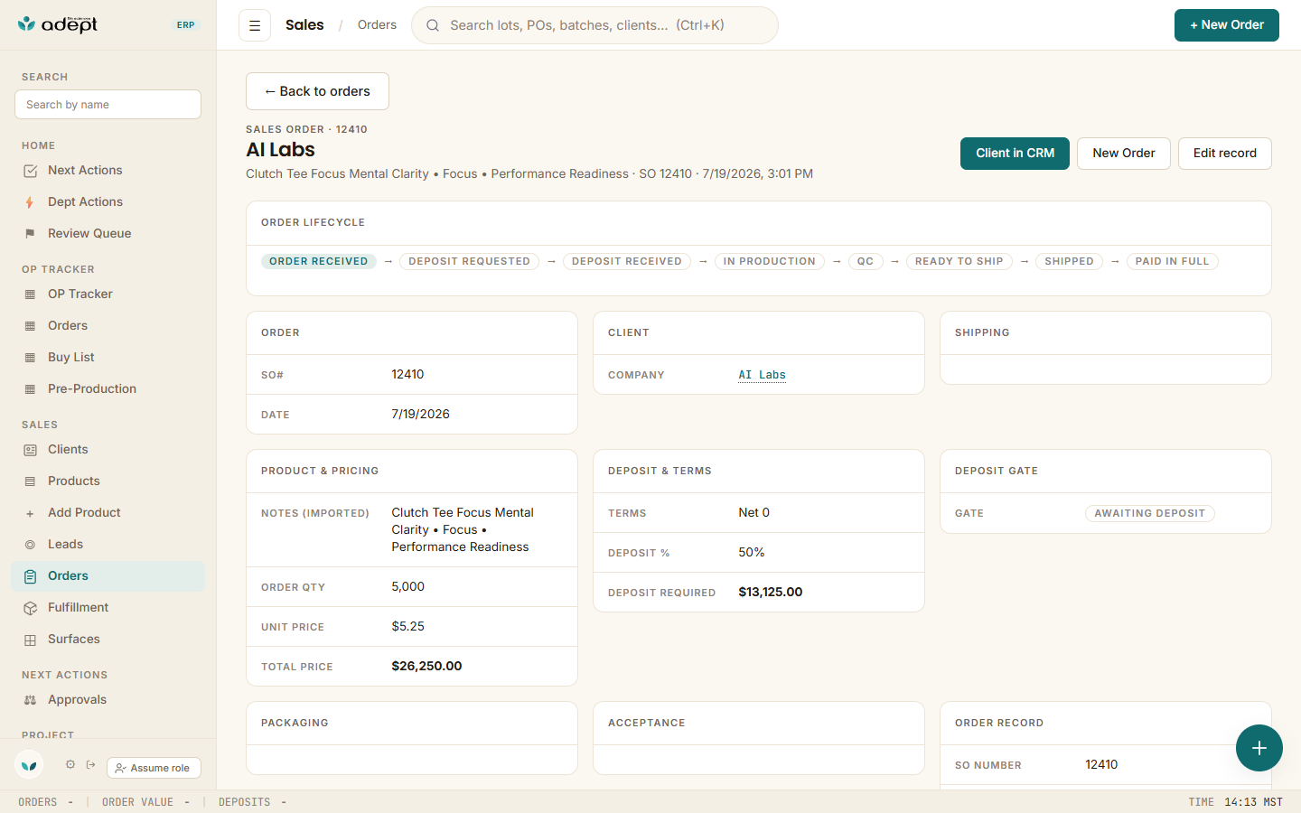Toggle sidebar with the hamburger menu icon

(x=255, y=25)
